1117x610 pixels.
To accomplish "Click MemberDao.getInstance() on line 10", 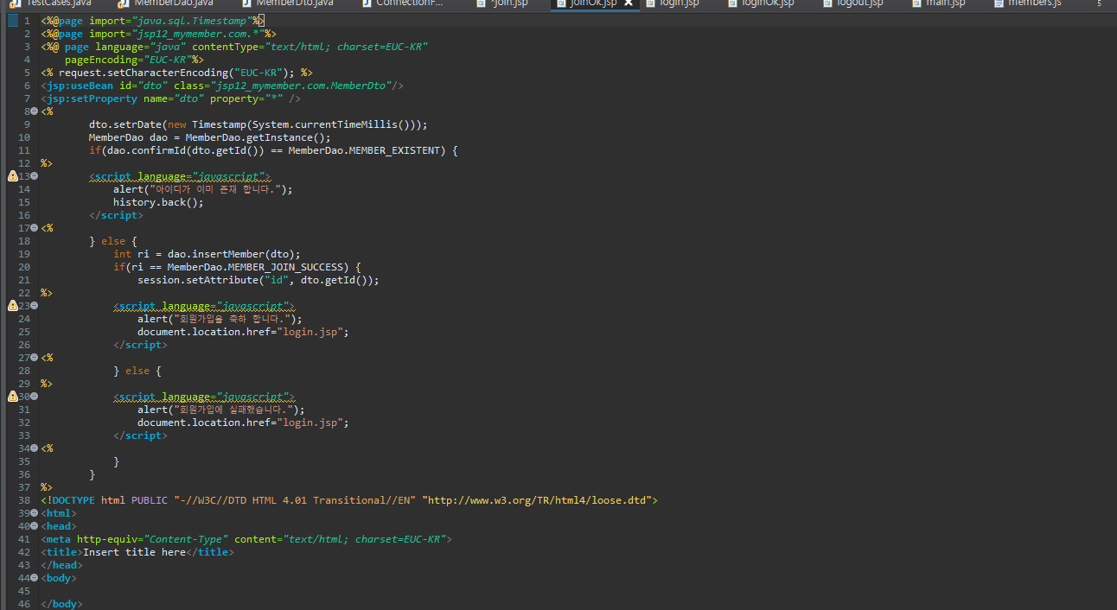I will [258, 137].
